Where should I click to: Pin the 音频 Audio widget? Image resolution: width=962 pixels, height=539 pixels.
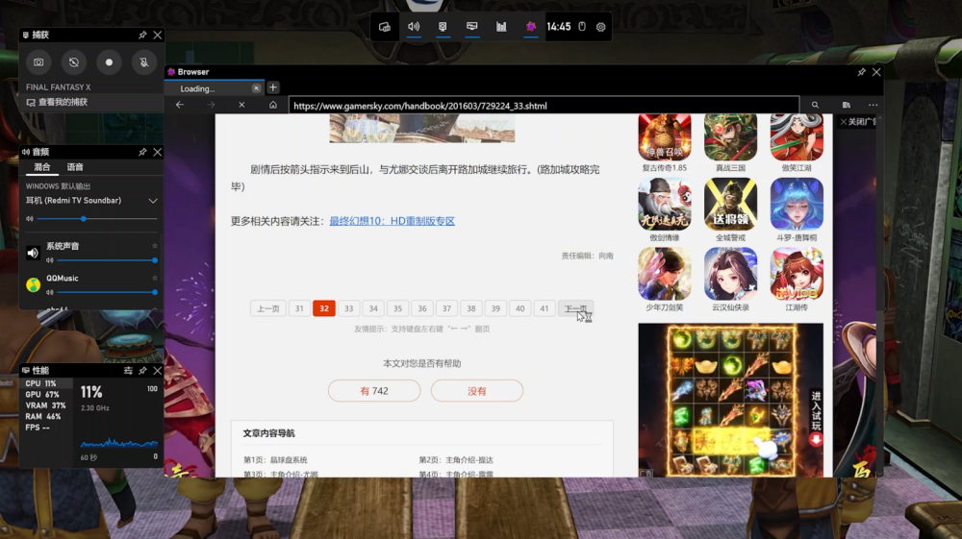point(142,152)
